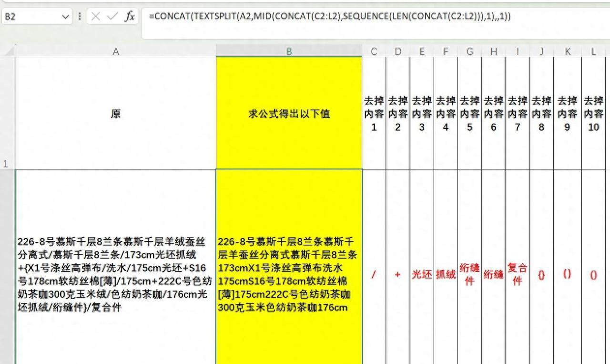Click yellow cell 求公式得出以下值
The image size is (610, 364).
(x=289, y=113)
